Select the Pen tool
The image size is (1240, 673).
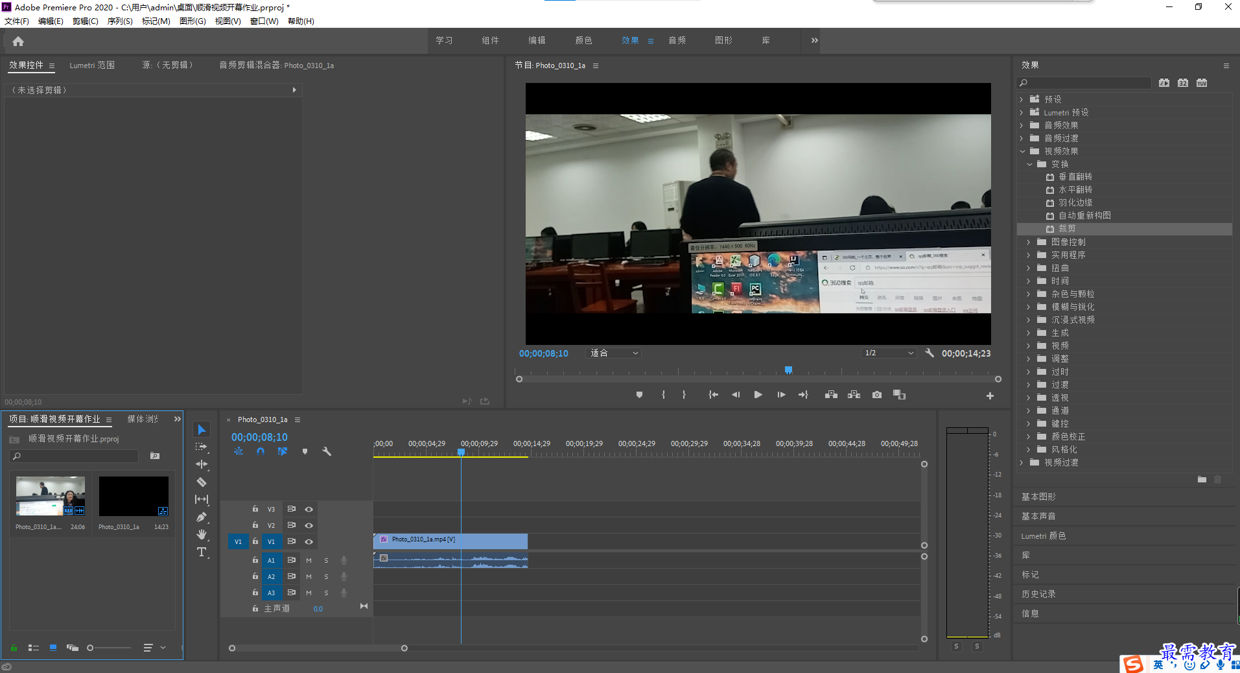[x=202, y=517]
